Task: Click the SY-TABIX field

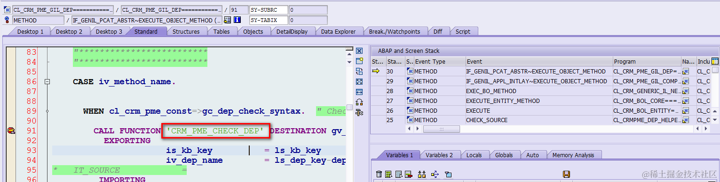Action: pos(268,20)
